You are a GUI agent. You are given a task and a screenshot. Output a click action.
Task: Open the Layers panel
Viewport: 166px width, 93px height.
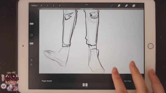tap(134, 6)
